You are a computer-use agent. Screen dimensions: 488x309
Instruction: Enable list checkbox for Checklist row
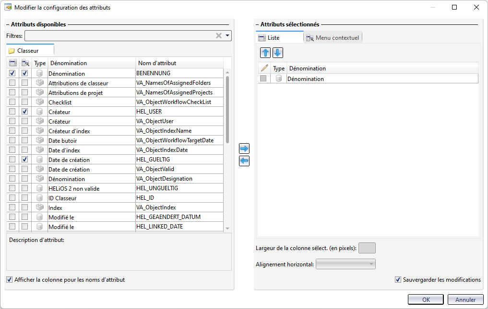pos(12,102)
